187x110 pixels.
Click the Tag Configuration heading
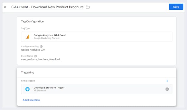(x=33, y=21)
